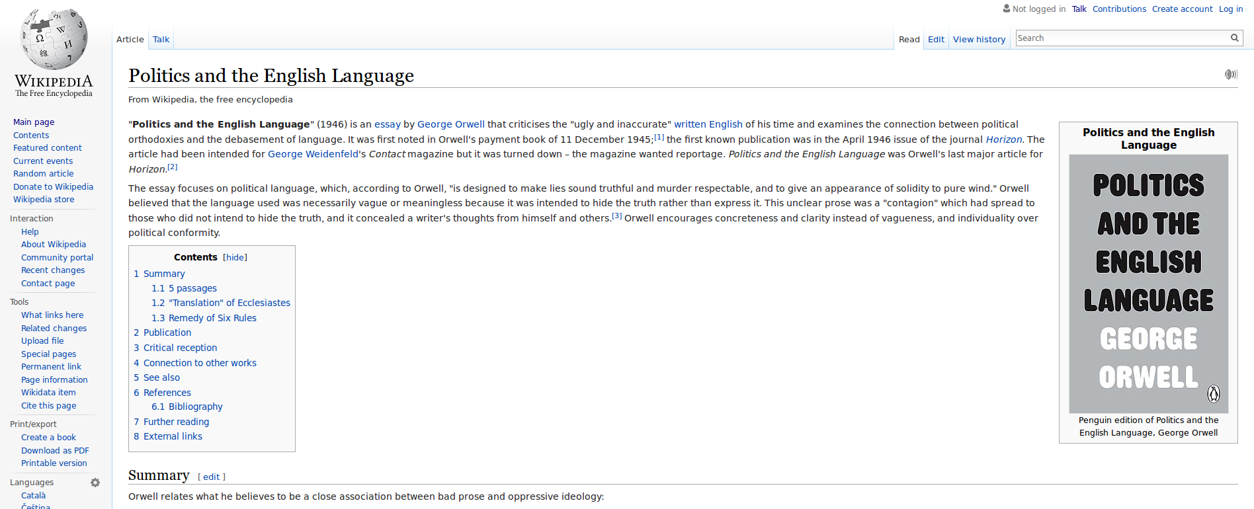Viewport: 1254px width, 509px height.
Task: Hide the Contents table
Action: tap(235, 257)
